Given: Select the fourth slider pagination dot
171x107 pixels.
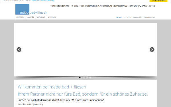Looking at the screenshot, I should pyautogui.click(x=87, y=78).
